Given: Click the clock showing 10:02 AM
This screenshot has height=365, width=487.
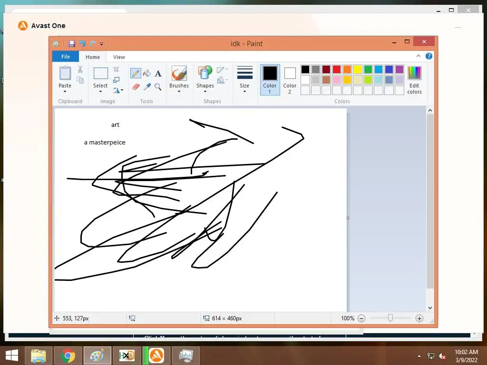Looking at the screenshot, I should coord(466,352).
